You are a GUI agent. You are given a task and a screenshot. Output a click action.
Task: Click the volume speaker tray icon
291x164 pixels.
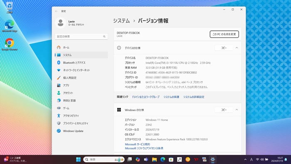262,159
